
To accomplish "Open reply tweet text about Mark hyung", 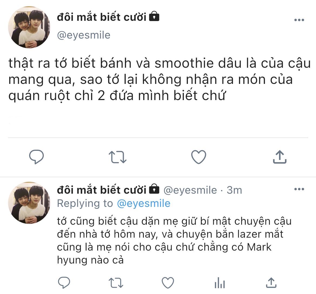I will 174,241.
